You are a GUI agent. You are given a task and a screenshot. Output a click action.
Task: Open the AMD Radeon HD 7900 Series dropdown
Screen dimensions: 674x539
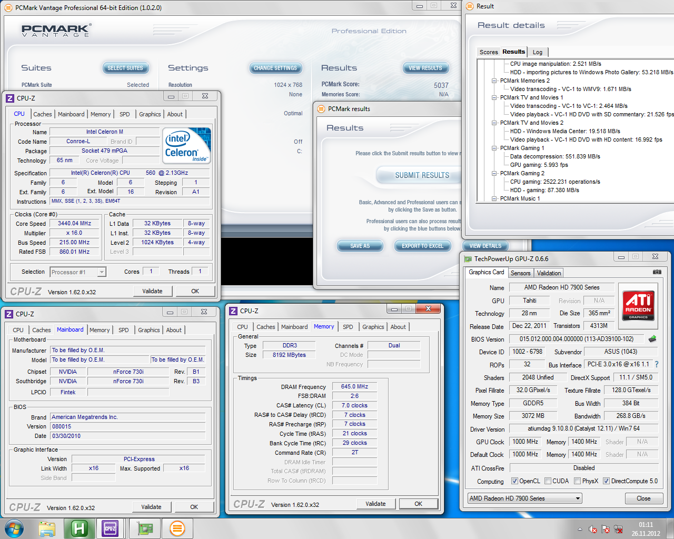click(x=578, y=498)
